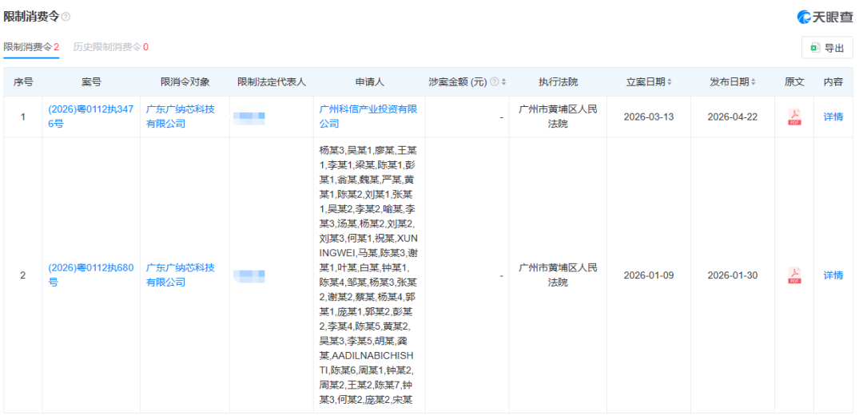View 详情 for row 1

tap(833, 117)
